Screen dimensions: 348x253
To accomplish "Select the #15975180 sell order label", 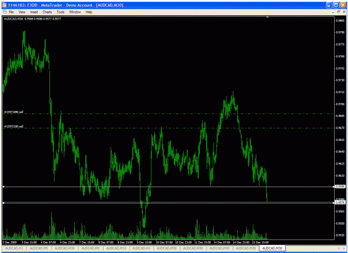I will pyautogui.click(x=13, y=126).
